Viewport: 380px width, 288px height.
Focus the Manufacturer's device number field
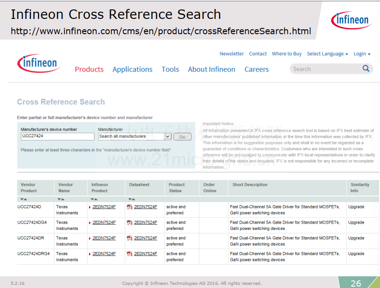58,136
